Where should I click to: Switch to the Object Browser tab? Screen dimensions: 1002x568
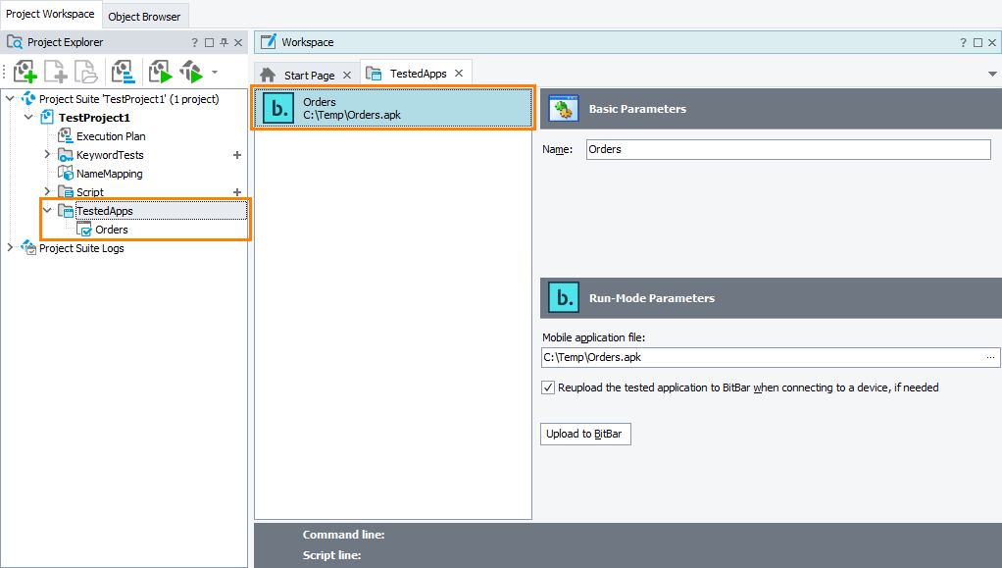[x=144, y=17]
